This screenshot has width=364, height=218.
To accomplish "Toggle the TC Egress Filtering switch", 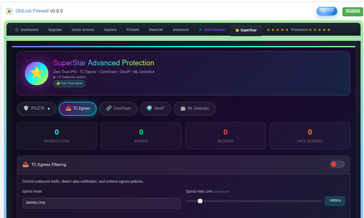I will coord(337,164).
